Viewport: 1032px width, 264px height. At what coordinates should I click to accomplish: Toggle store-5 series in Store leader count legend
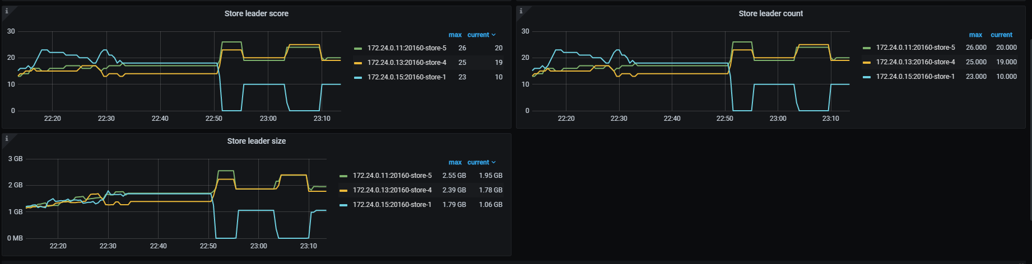pyautogui.click(x=915, y=48)
